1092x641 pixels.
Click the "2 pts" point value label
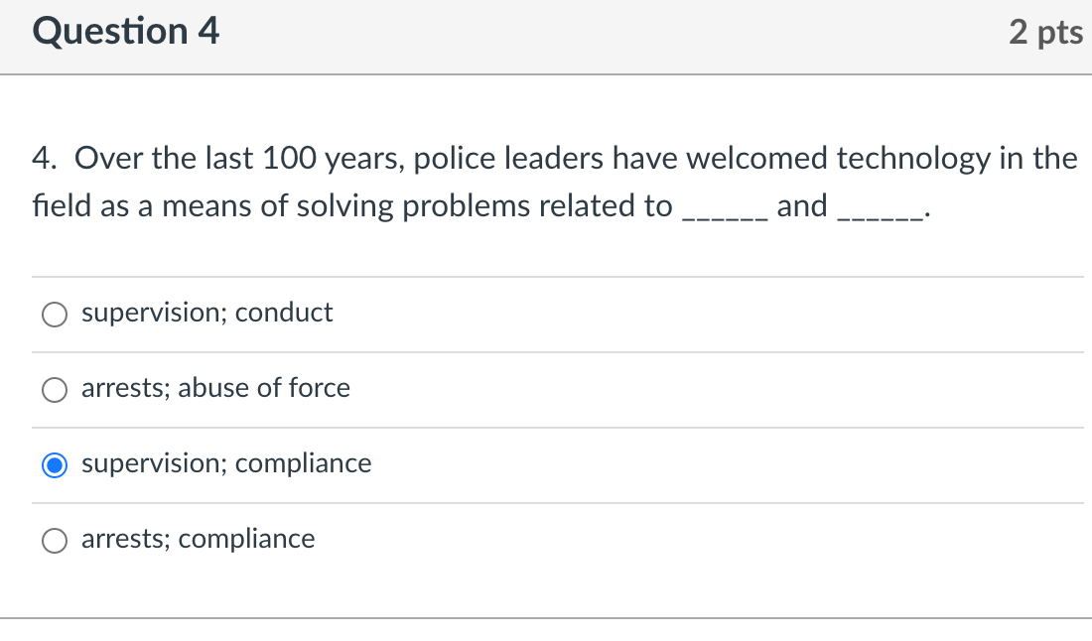click(x=1045, y=32)
